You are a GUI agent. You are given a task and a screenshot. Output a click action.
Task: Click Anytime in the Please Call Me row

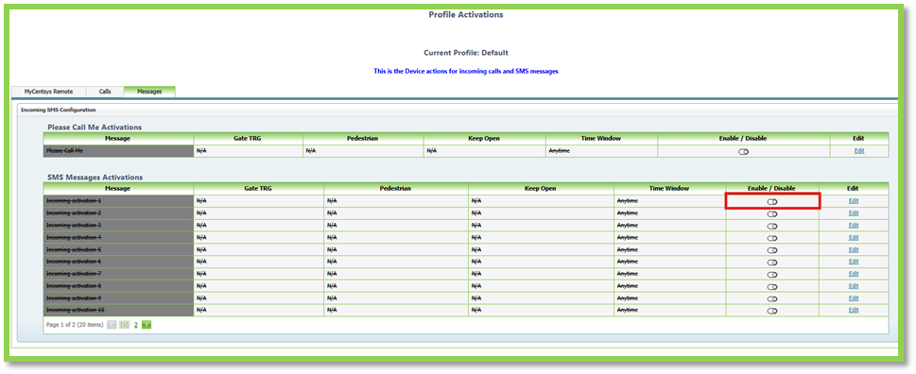click(559, 150)
